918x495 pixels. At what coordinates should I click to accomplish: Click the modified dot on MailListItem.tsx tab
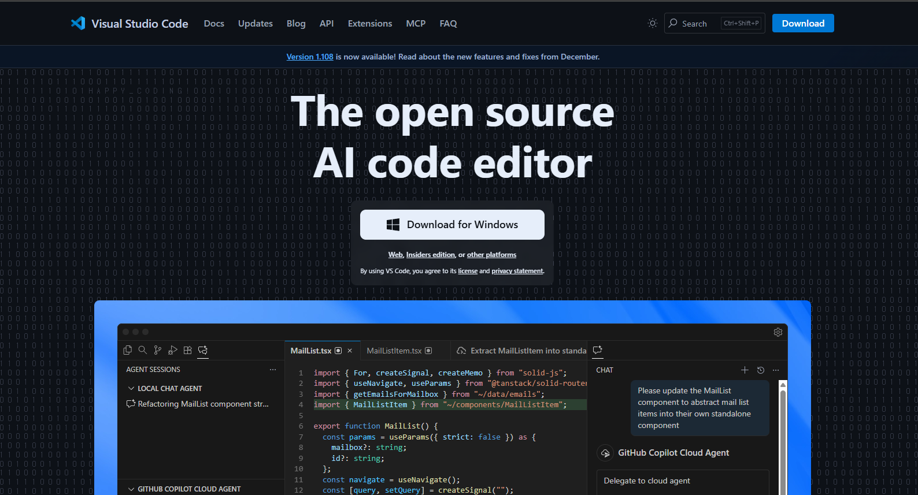428,351
